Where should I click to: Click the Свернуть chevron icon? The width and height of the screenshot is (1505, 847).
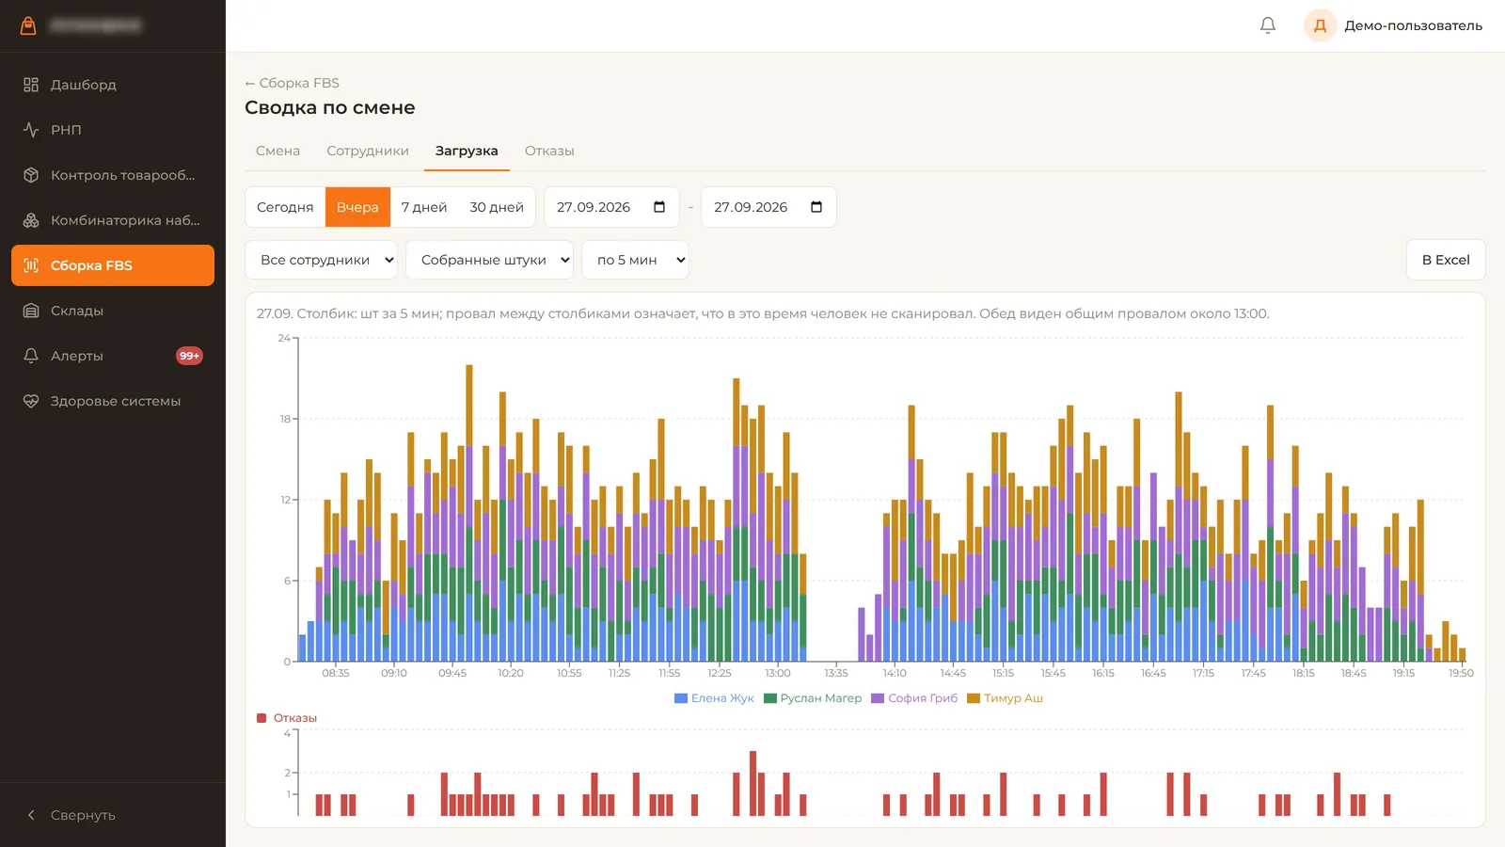tap(31, 815)
